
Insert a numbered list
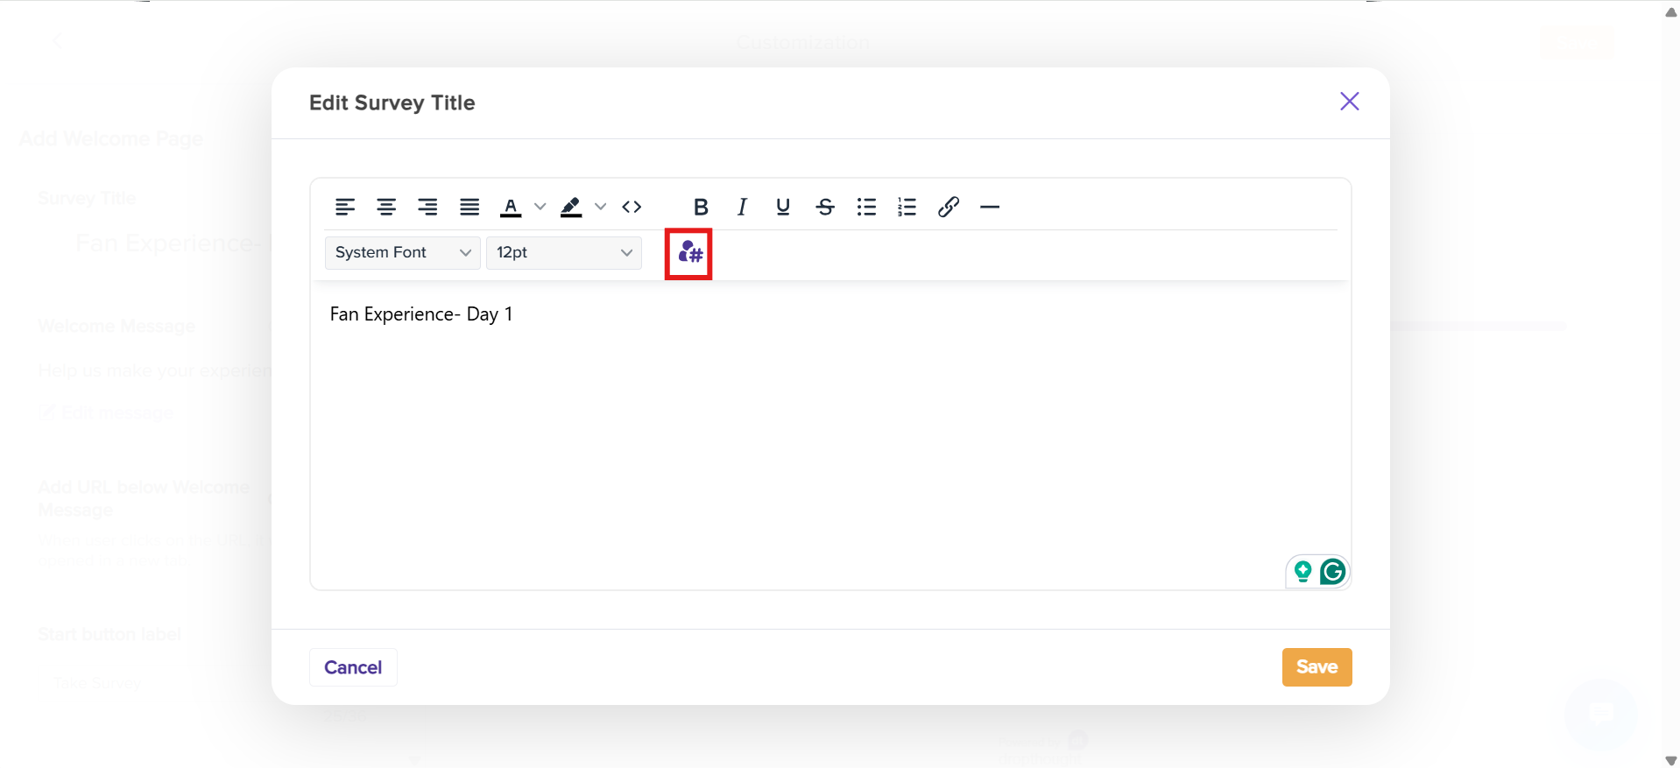click(907, 207)
